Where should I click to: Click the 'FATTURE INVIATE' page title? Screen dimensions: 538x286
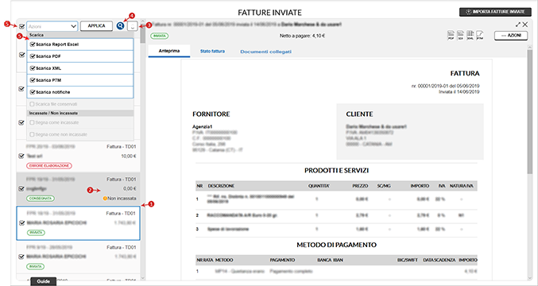pyautogui.click(x=269, y=13)
